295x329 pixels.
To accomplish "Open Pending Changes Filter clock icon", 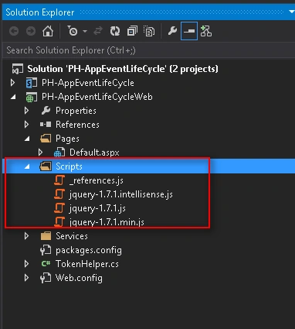I will 73,31.
